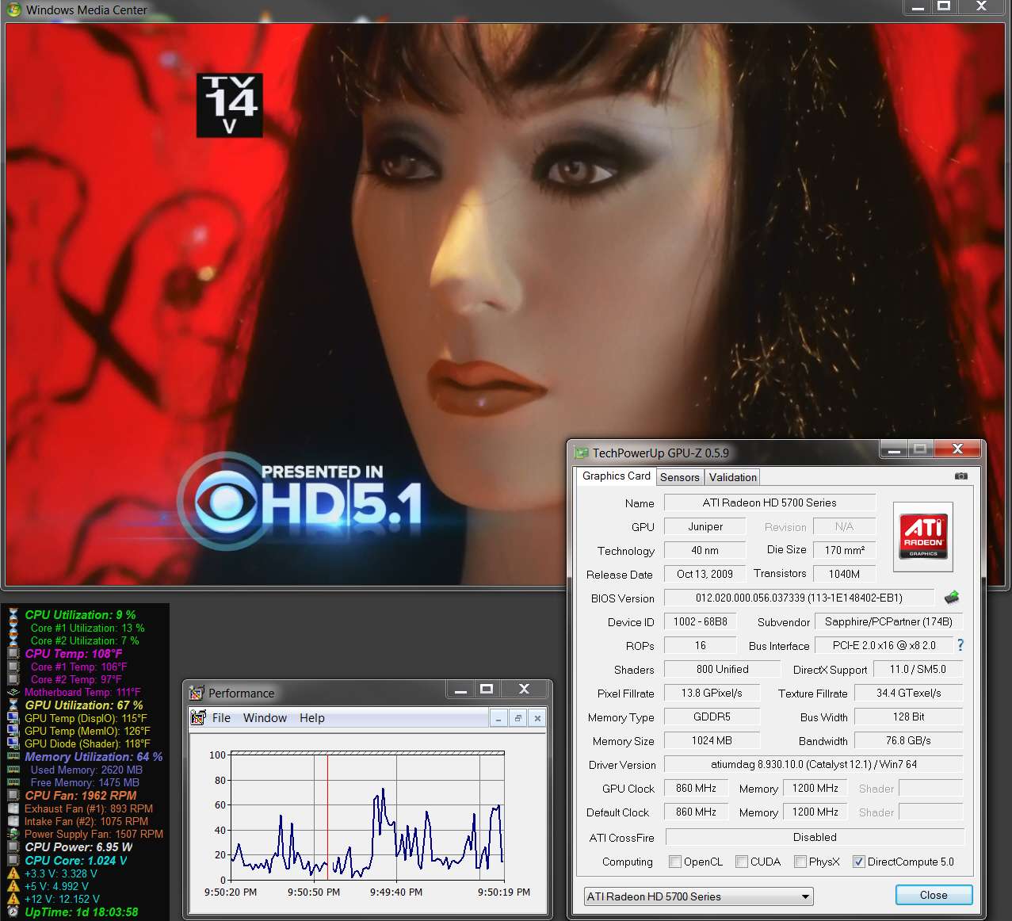Click the Performance menu bar document icon
This screenshot has height=921, width=1012.
coord(198,718)
